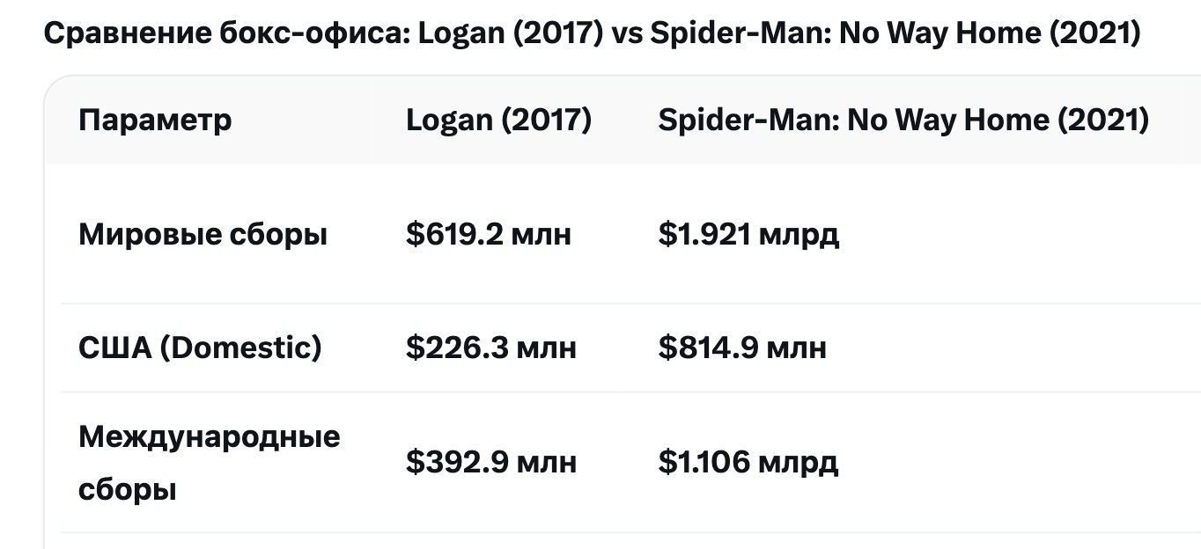1201x549 pixels.
Task: Click the Международные сборы row label
Action: tap(209, 462)
